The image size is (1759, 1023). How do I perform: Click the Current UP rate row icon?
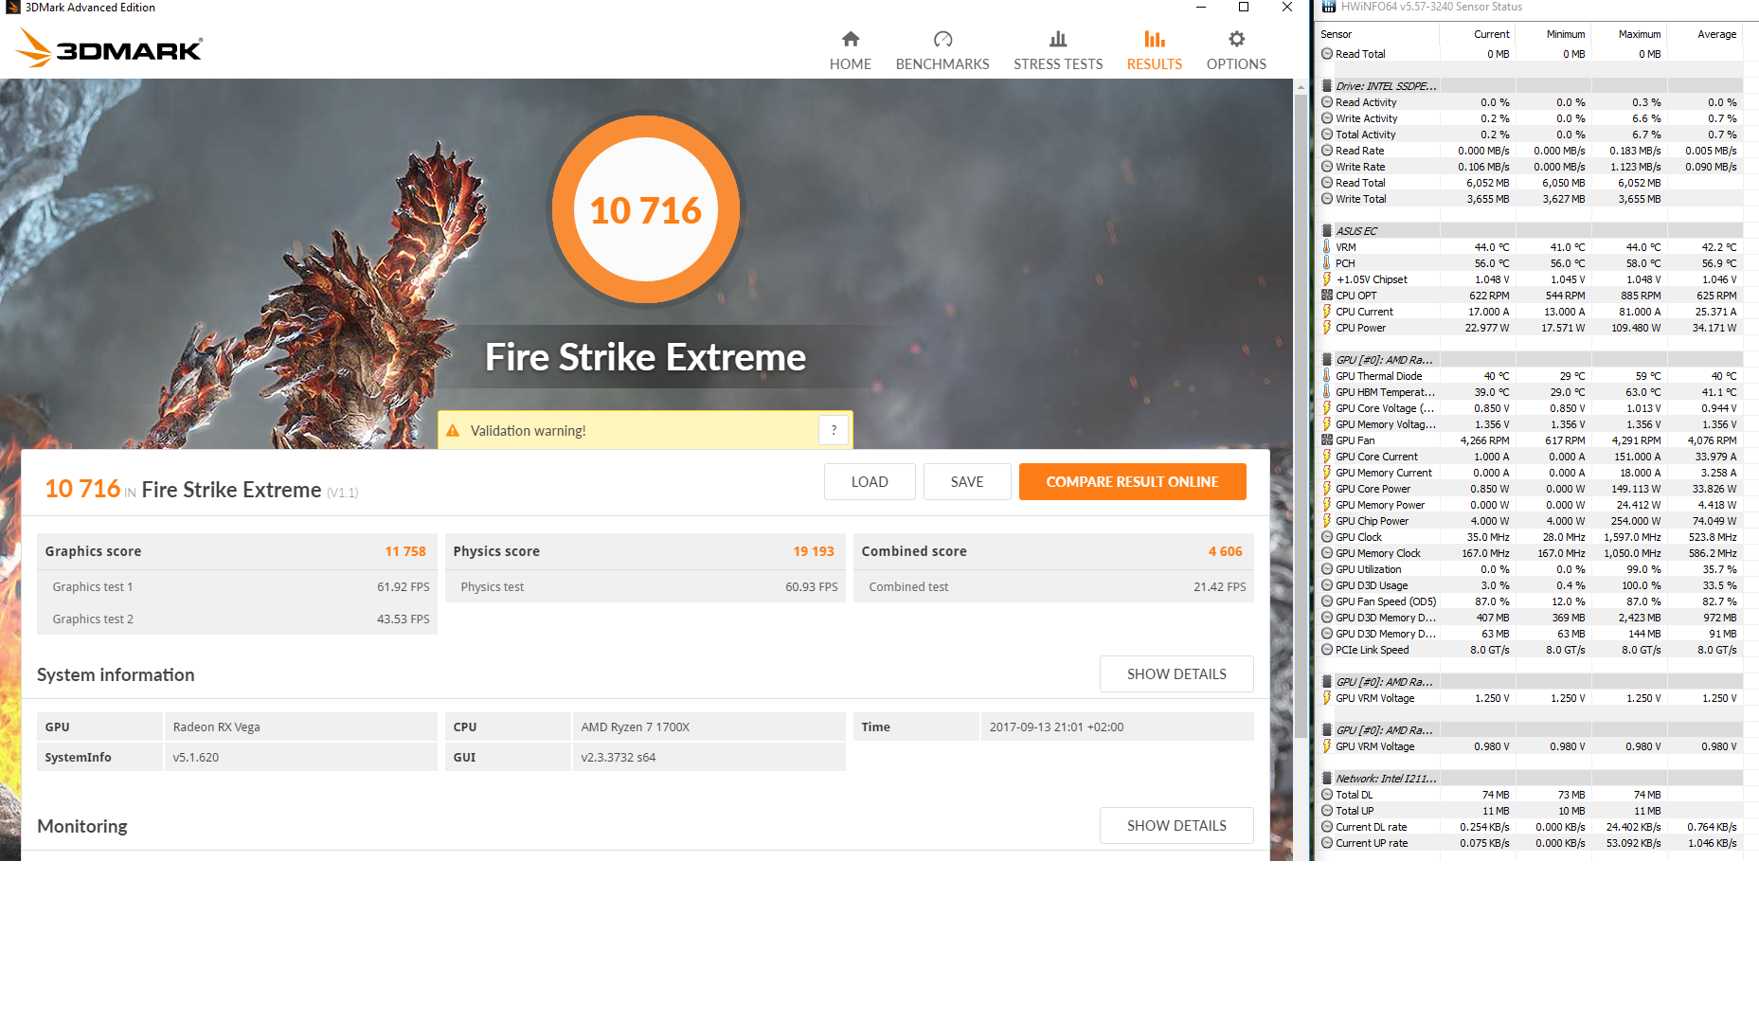tap(1327, 843)
